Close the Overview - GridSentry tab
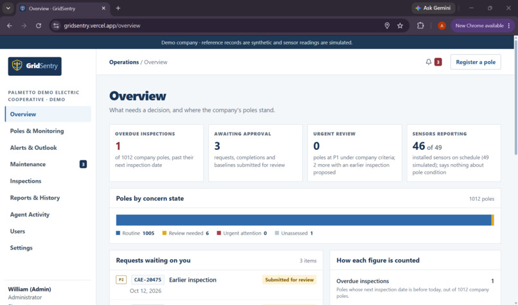518x305 pixels. 103,8
